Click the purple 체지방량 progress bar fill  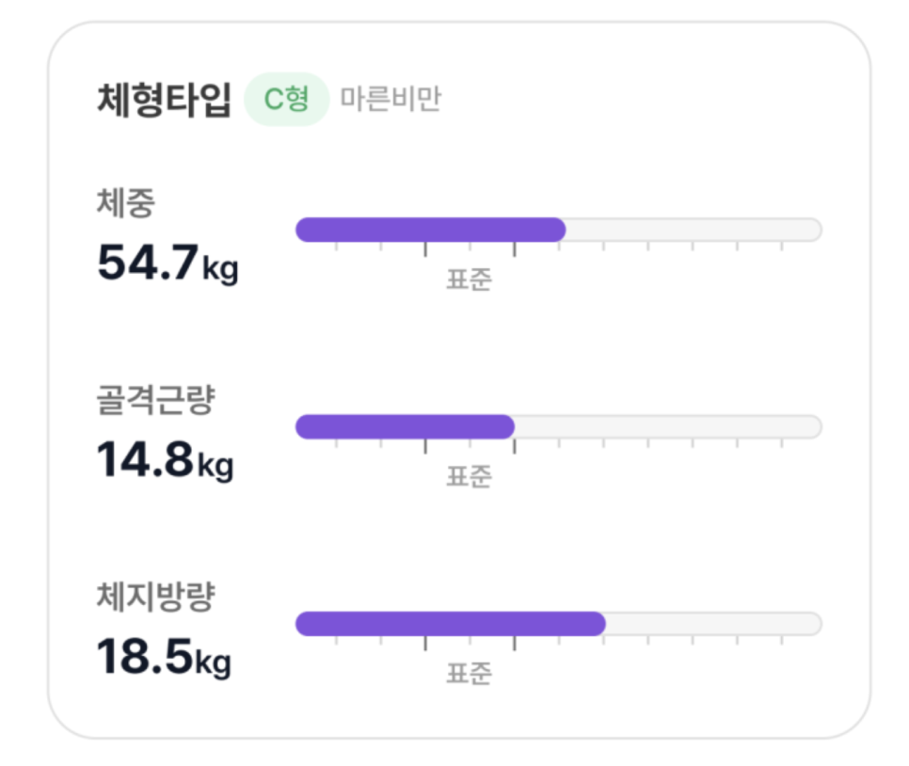click(x=451, y=624)
